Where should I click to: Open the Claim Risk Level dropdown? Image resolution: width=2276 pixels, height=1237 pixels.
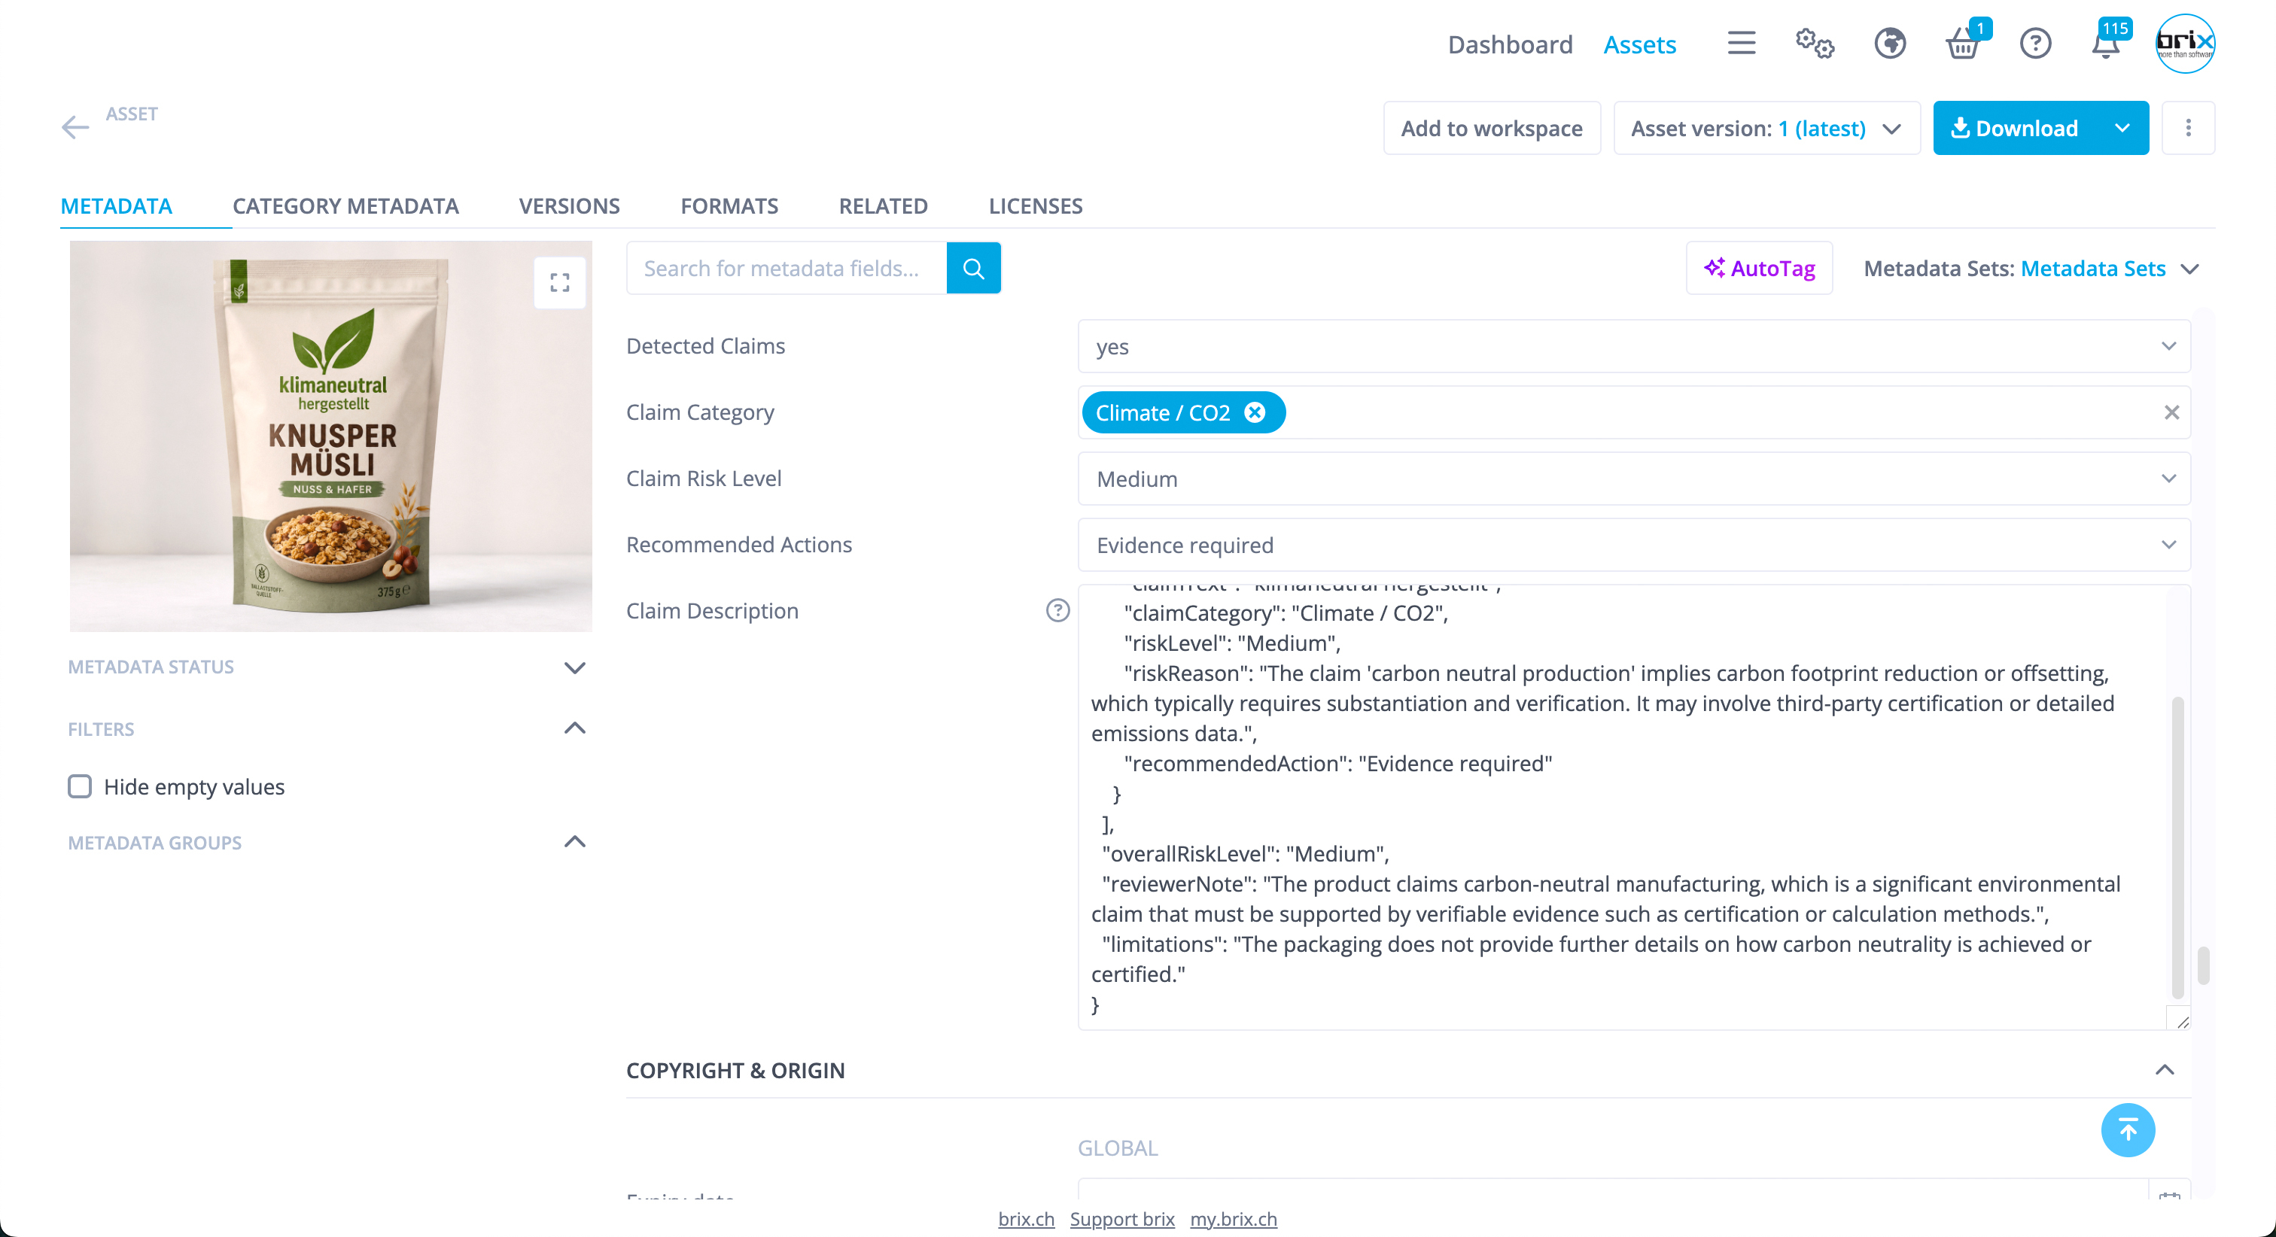click(1634, 479)
